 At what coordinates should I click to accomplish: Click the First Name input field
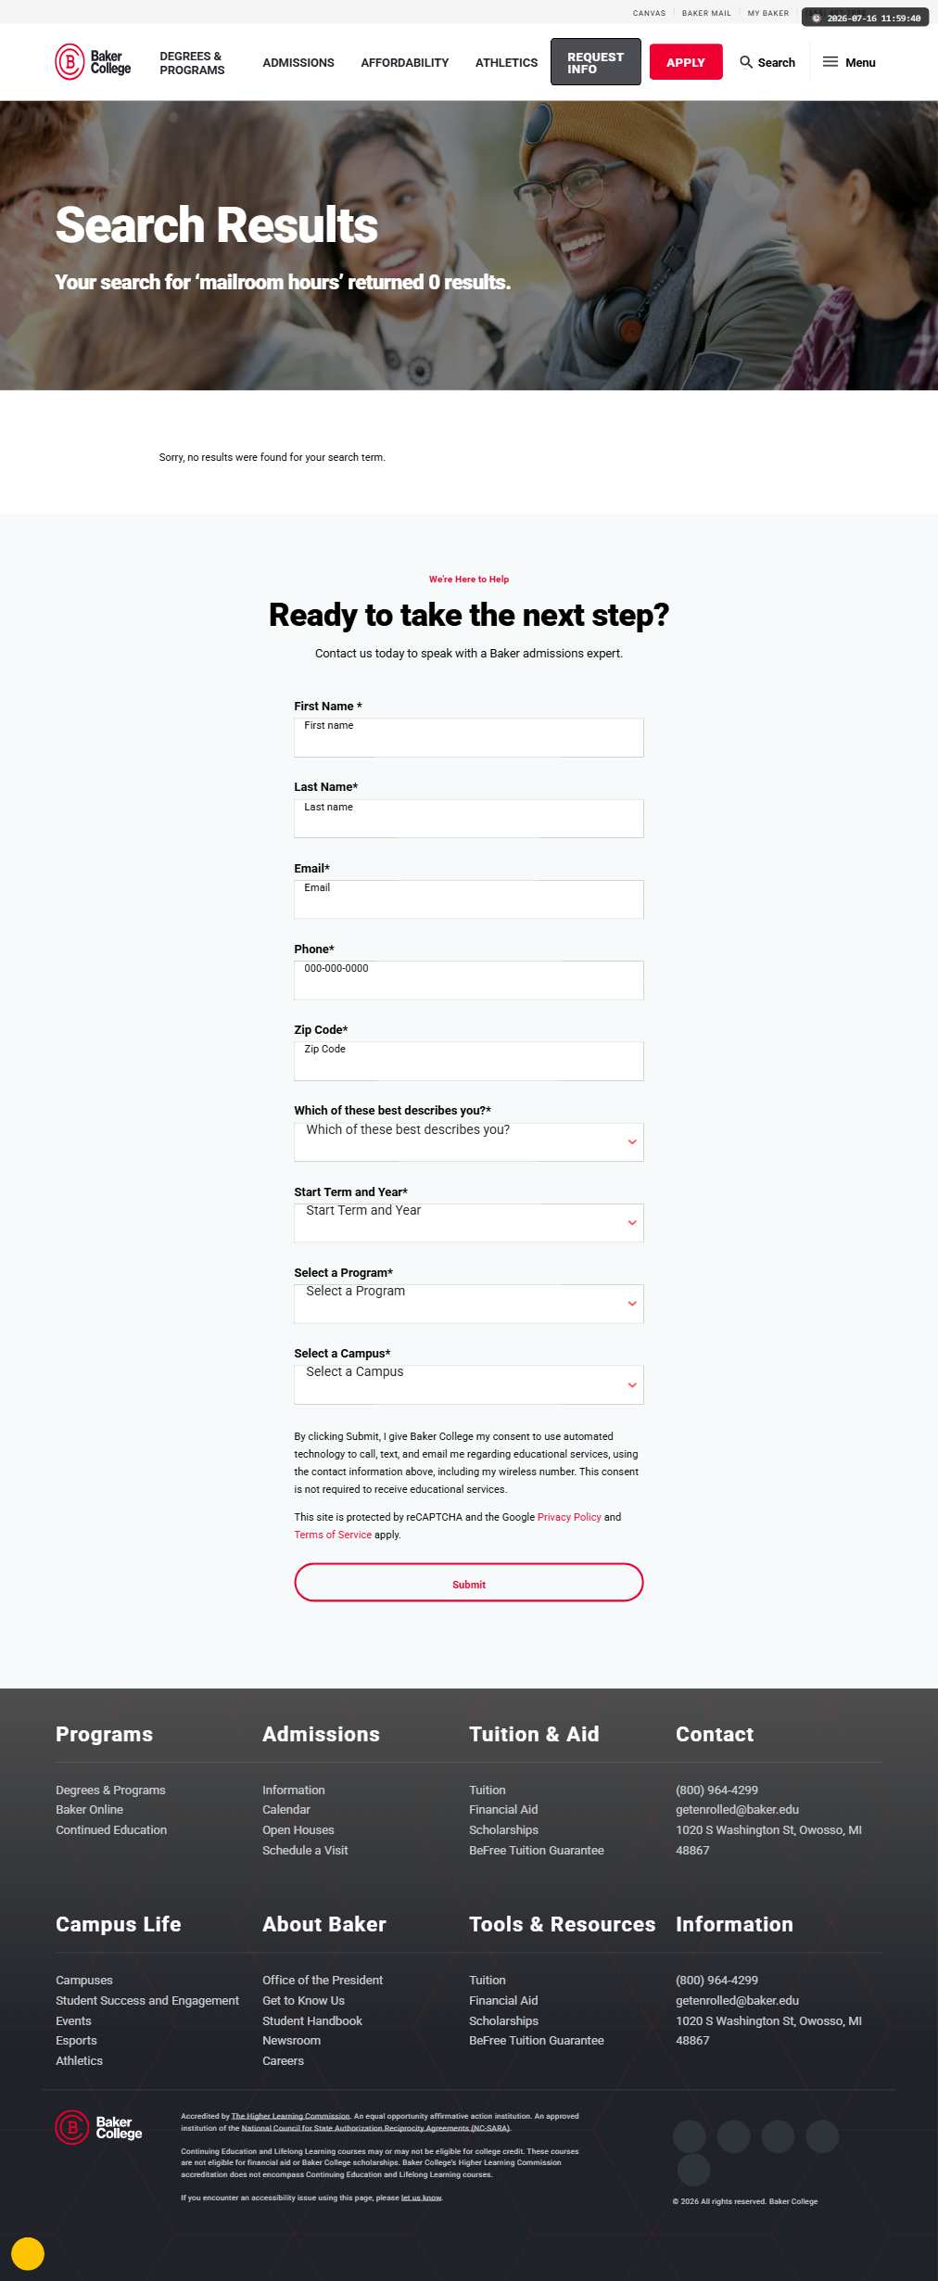(x=469, y=737)
